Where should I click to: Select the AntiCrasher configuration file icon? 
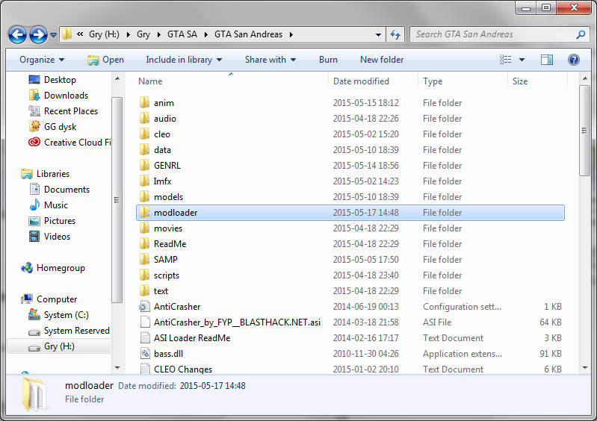(x=145, y=306)
